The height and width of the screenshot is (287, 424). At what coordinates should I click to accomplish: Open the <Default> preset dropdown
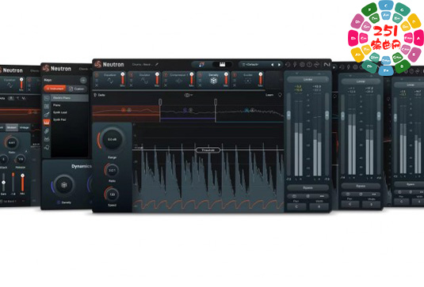pos(254,65)
